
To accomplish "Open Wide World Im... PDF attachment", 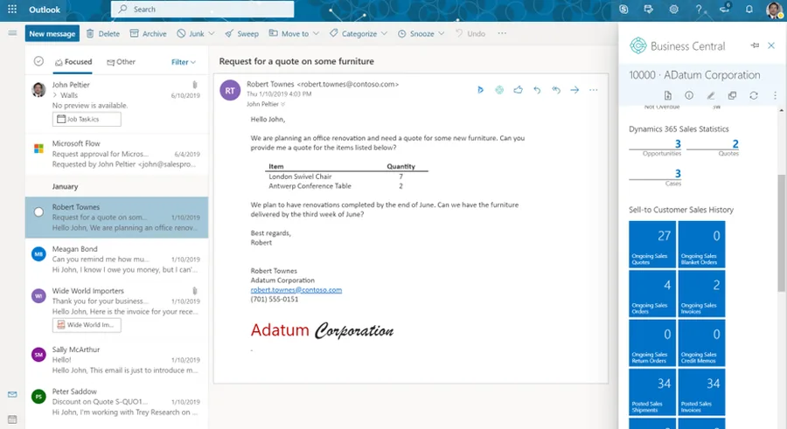I will (87, 325).
